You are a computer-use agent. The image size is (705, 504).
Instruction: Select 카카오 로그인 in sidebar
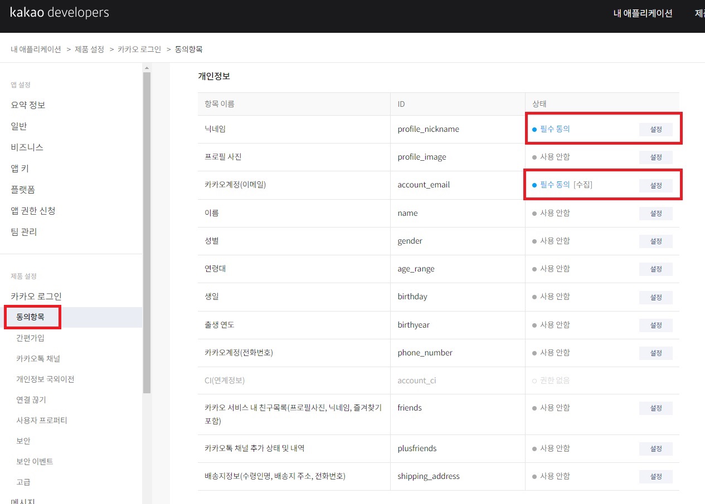point(36,297)
